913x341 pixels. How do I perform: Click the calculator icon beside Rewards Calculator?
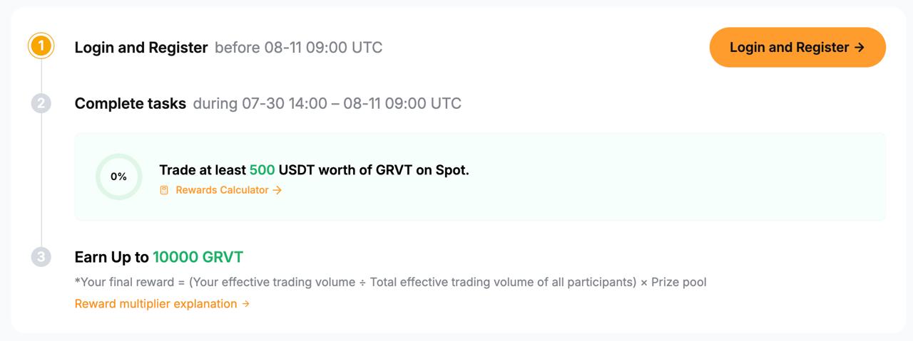coord(164,190)
